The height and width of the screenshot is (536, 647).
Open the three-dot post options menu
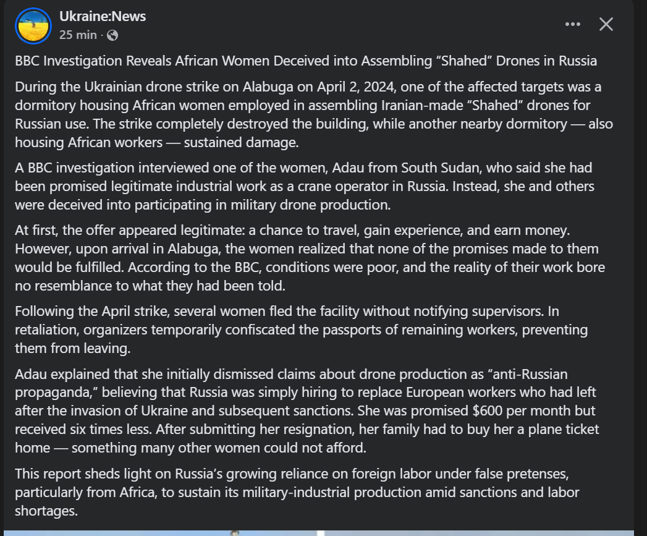573,24
